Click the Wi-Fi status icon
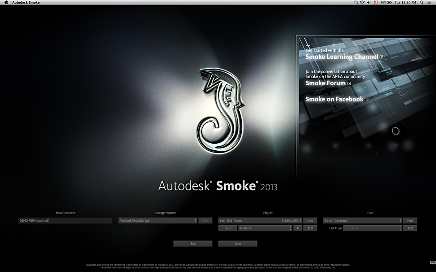The height and width of the screenshot is (272, 436). pyautogui.click(x=361, y=3)
